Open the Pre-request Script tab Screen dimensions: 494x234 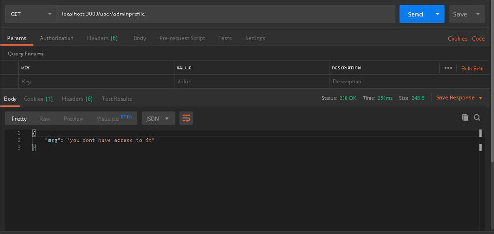[182, 38]
